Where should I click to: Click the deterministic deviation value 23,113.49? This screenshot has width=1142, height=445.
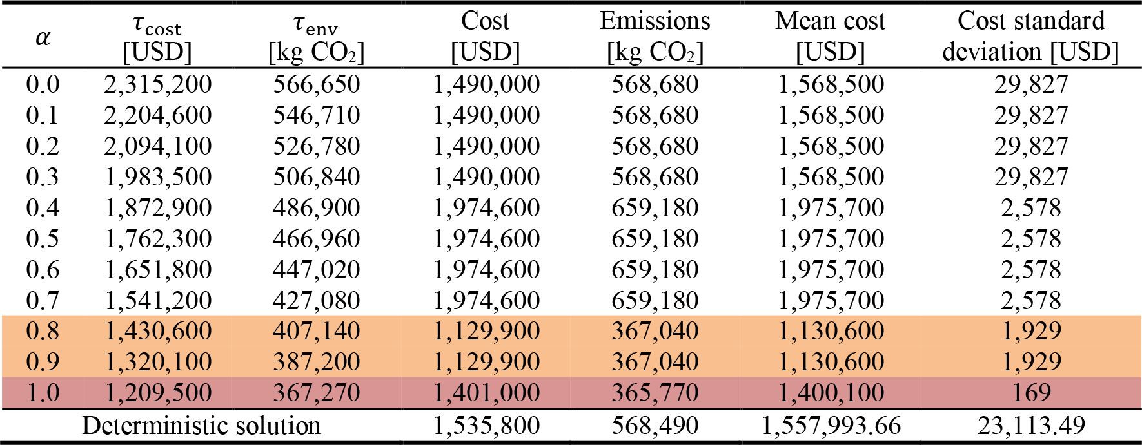tap(1031, 426)
